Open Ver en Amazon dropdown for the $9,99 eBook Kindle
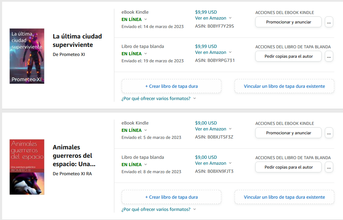The image size is (343, 220). pos(213,18)
